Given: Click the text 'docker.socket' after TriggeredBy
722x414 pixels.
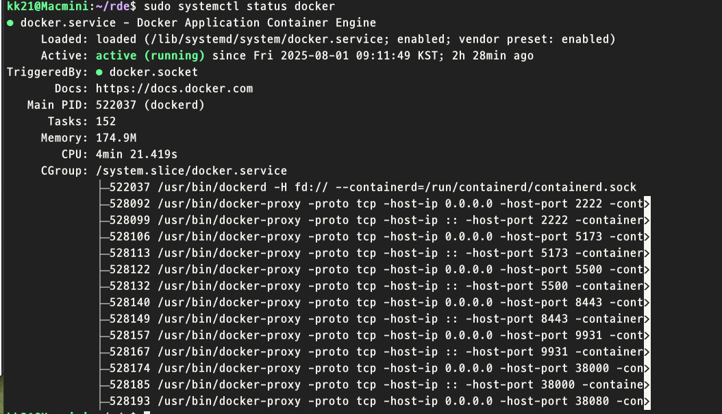Looking at the screenshot, I should pos(154,72).
